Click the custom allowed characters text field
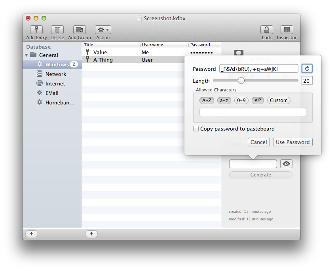This screenshot has height=271, width=336. pos(252,112)
